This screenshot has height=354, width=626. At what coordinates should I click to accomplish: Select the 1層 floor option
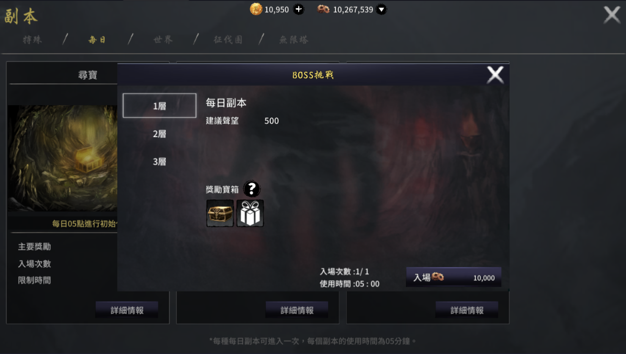pos(159,105)
